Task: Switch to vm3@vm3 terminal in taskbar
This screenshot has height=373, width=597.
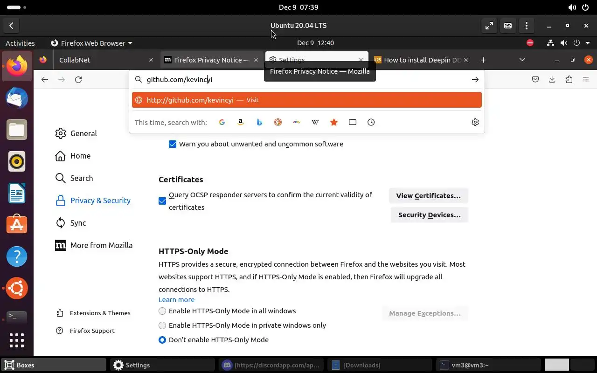Action: (x=488, y=365)
